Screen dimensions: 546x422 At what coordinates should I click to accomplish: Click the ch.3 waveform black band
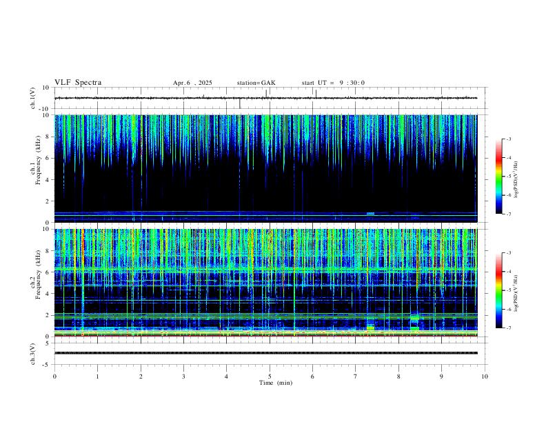(265, 353)
